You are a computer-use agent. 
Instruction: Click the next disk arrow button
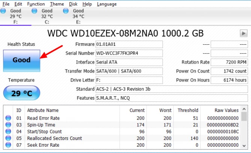click(243, 33)
